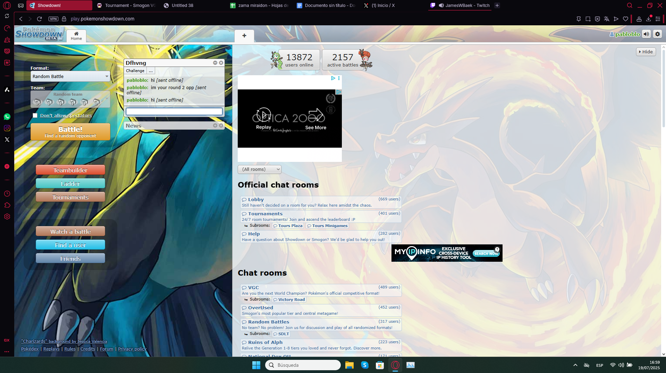This screenshot has height=373, width=666.
Task: Open the Random team selector
Action: click(x=70, y=99)
